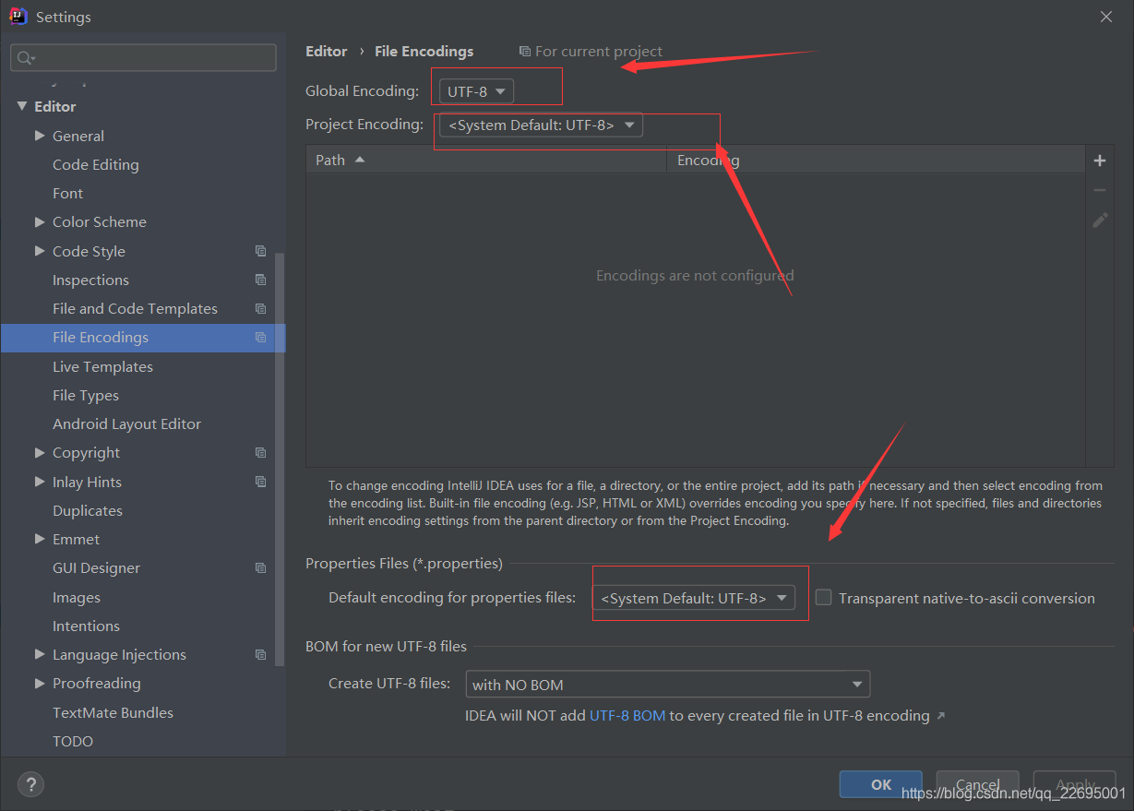1134x811 pixels.
Task: Open the Project Encoding dropdown
Action: click(539, 125)
